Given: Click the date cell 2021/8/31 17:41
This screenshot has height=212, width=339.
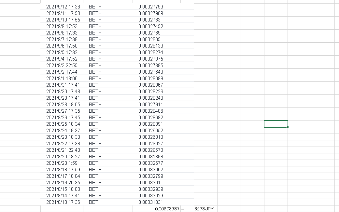Looking at the screenshot, I should tap(63, 85).
